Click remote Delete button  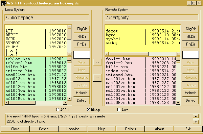190,85
